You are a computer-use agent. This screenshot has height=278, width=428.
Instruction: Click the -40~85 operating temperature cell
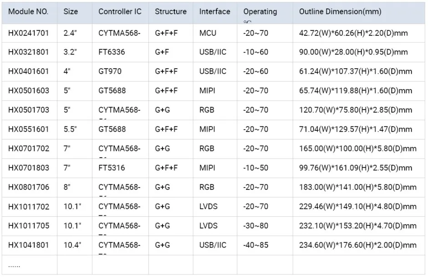(x=255, y=245)
